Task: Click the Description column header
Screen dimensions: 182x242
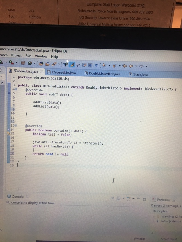Action: coord(161,211)
